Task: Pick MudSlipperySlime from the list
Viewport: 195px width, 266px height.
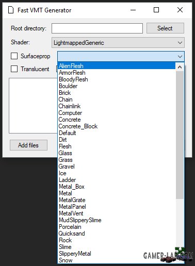Action: point(117,220)
